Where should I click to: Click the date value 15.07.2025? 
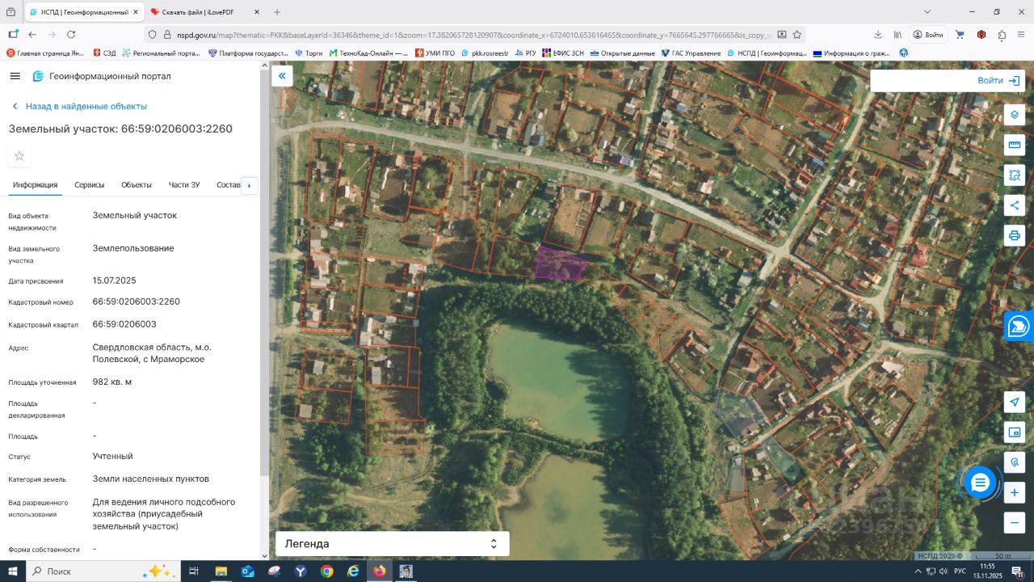point(115,280)
